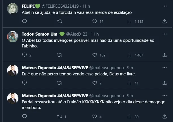Share FELIPE's tweet via share icon
The width and height of the screenshot is (173, 122).
[x=165, y=21]
